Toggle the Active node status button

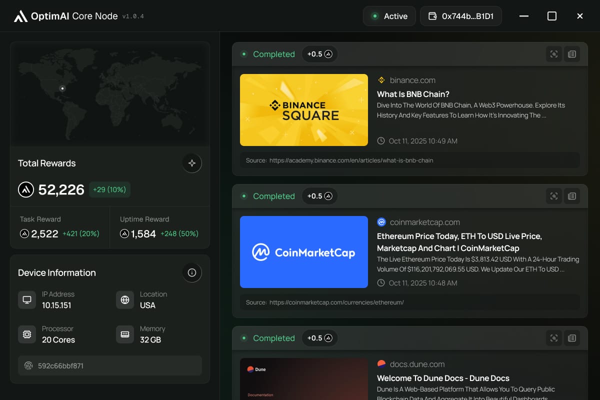click(x=389, y=16)
